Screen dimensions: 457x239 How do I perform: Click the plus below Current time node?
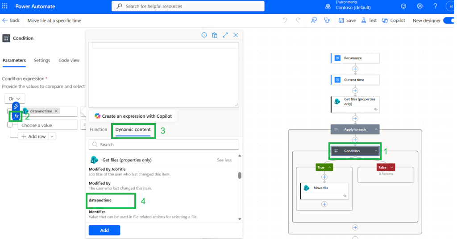pyautogui.click(x=355, y=91)
